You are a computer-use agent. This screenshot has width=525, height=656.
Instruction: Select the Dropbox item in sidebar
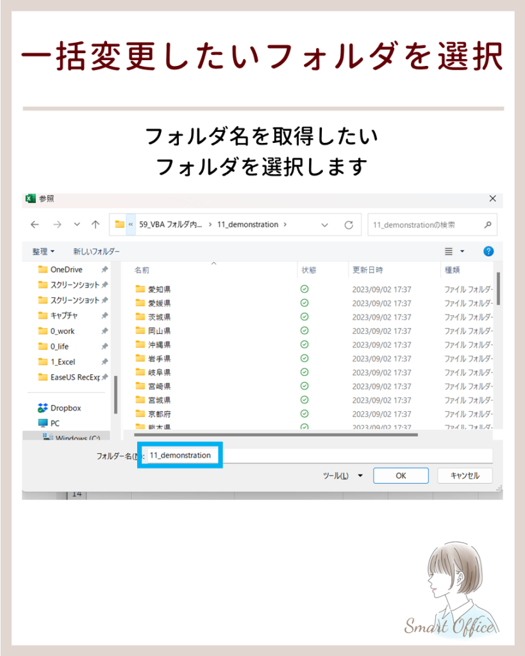pos(64,408)
